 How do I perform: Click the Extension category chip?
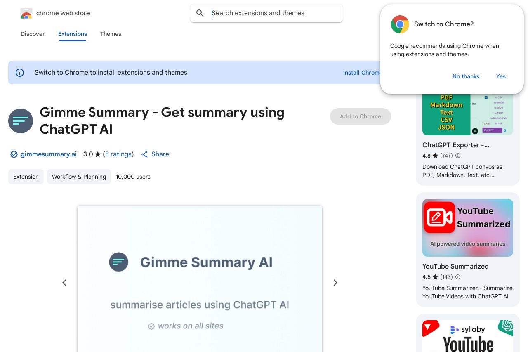coord(26,177)
